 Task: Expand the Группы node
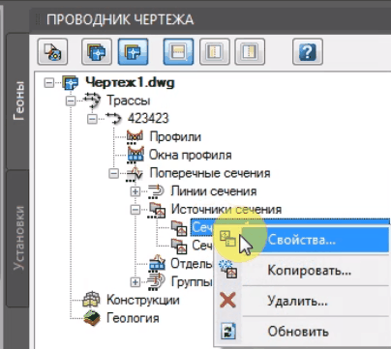pyautogui.click(x=135, y=282)
